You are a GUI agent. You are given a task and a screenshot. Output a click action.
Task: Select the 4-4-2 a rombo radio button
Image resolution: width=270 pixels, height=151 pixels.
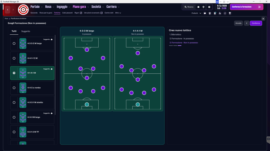pos(14,88)
